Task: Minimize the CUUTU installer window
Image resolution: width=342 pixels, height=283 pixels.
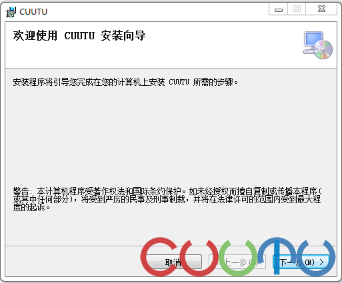Action: click(279, 9)
